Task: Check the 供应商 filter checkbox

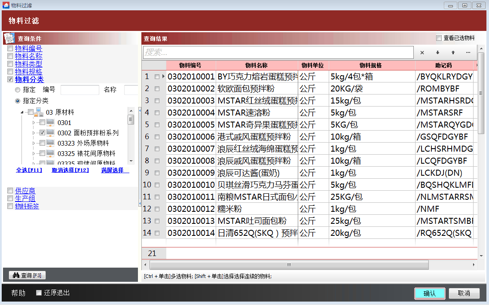Action: click(x=10, y=191)
